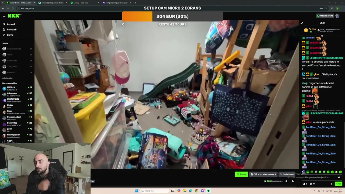This screenshot has width=345, height=194.
Task: Open the user profile avatar menu
Action: tap(337, 16)
